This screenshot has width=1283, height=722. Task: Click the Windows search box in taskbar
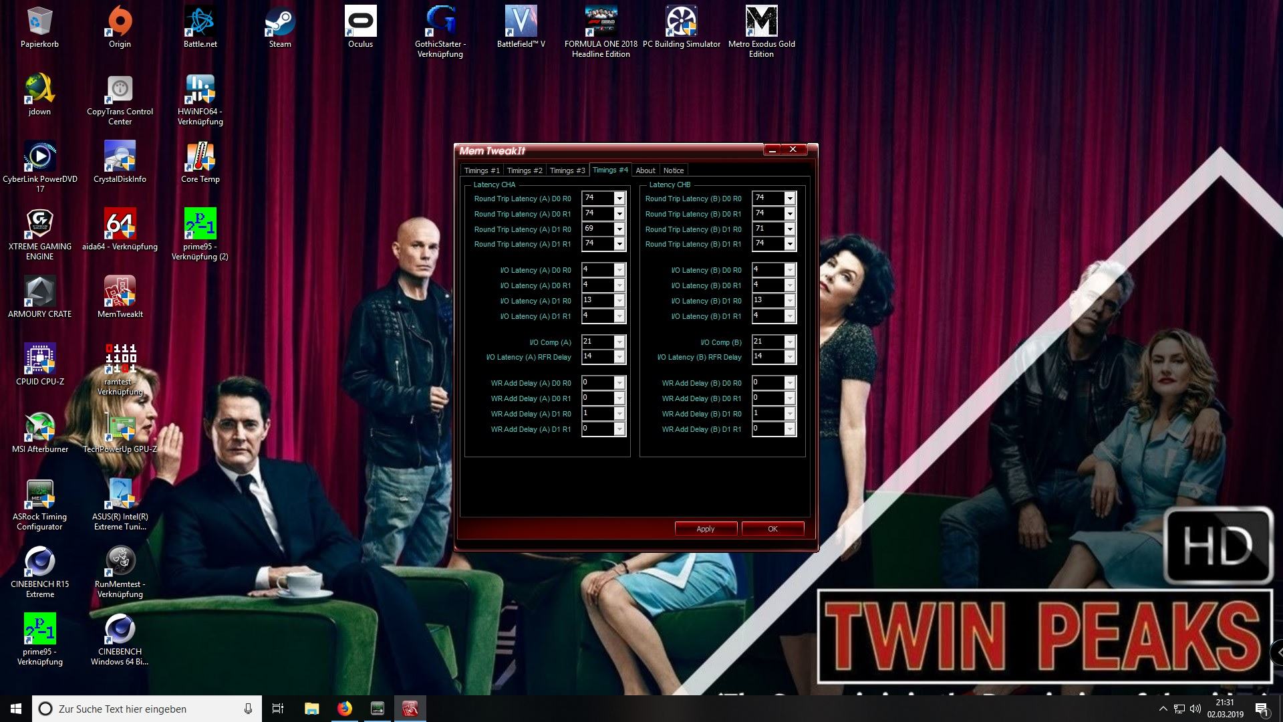[146, 709]
